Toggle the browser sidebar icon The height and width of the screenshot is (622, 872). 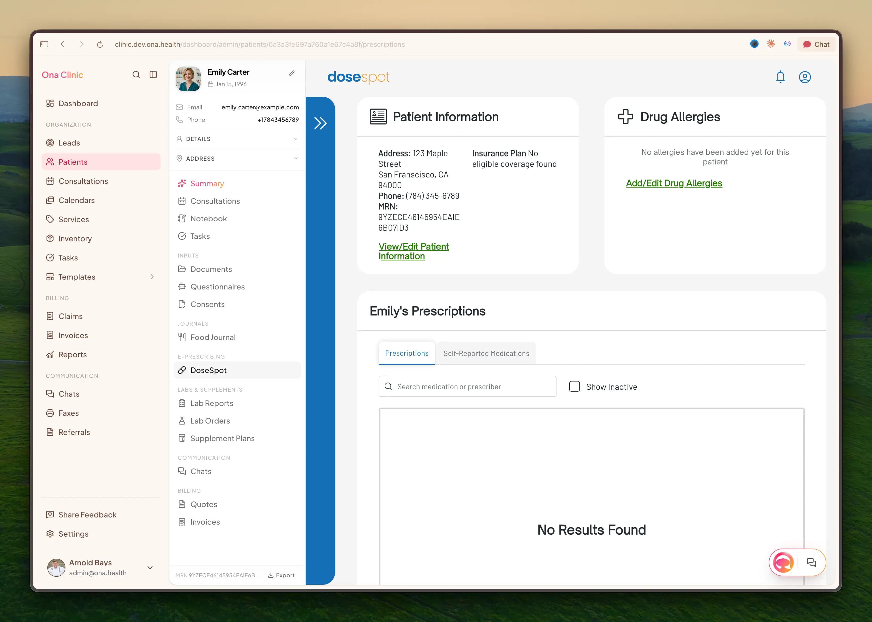pyautogui.click(x=44, y=44)
